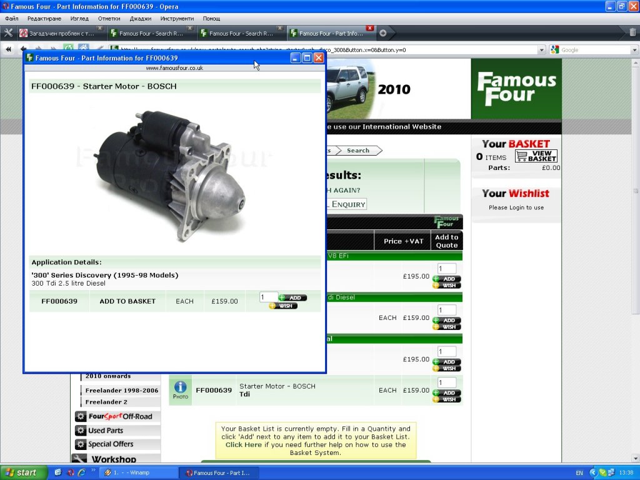Add the bottom Starter Motor BOSCH Tdi item
The image size is (640, 480).
(x=446, y=392)
